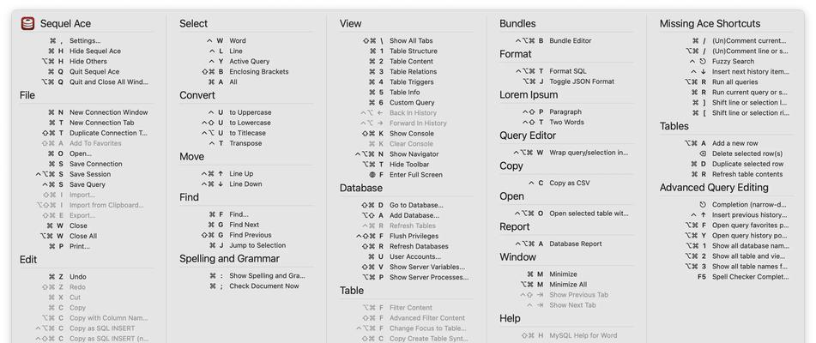Click Database Report entry
The width and height of the screenshot is (816, 343).
pyautogui.click(x=576, y=244)
